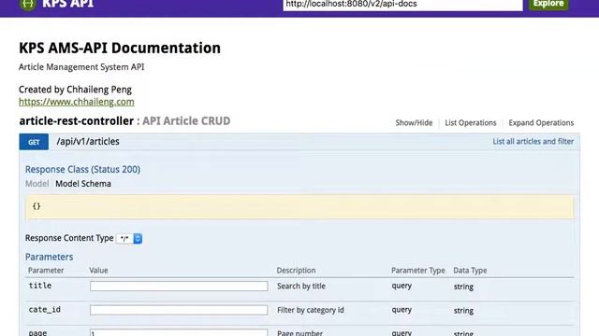Click the 'Parameter Type' column header
The height and width of the screenshot is (336, 599).
[x=418, y=271]
